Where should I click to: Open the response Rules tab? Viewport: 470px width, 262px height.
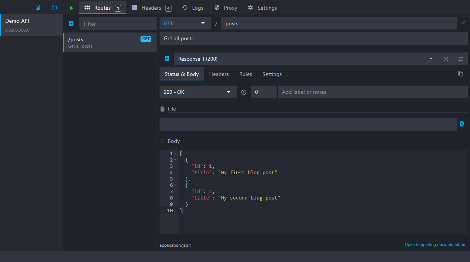click(245, 74)
